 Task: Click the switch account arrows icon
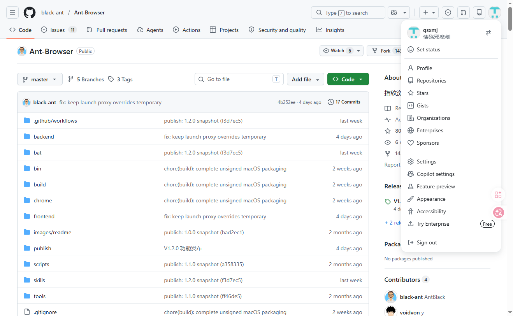488,33
